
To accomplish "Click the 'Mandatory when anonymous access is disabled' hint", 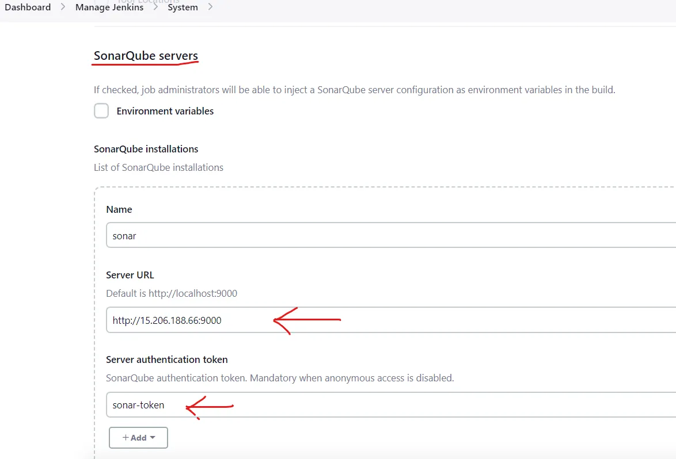I will (x=352, y=378).
